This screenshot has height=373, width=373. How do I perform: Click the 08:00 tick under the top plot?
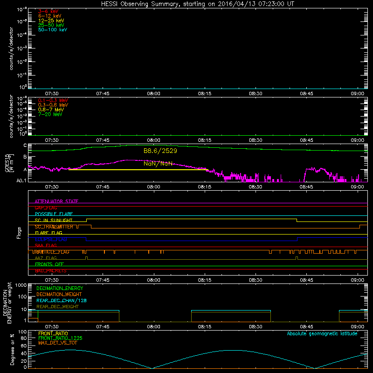point(153,94)
